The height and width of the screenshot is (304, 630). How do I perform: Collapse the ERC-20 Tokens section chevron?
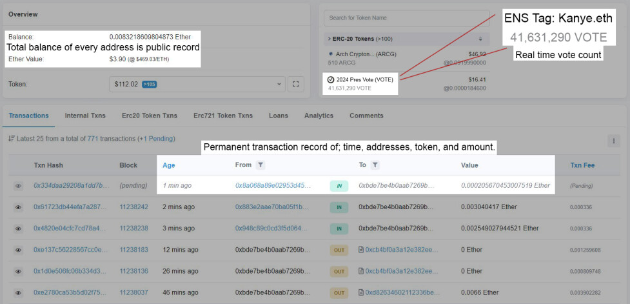pos(330,39)
